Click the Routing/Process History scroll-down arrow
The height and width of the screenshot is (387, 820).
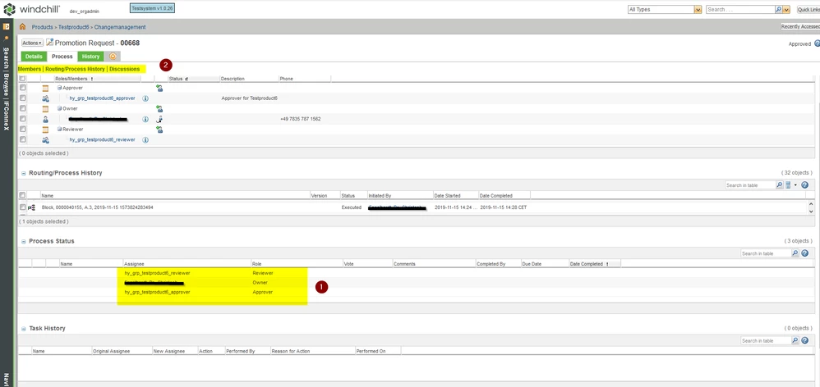[811, 212]
